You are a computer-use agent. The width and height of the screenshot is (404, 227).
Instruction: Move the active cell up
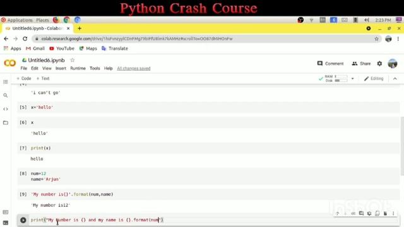pos(337,213)
